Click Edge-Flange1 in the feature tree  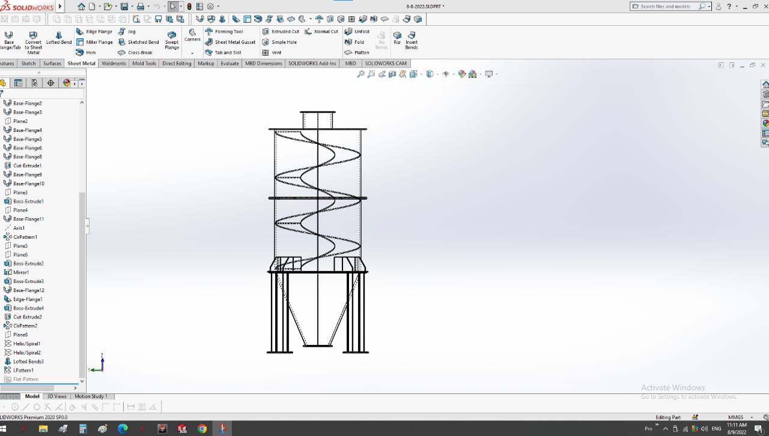pos(23,299)
